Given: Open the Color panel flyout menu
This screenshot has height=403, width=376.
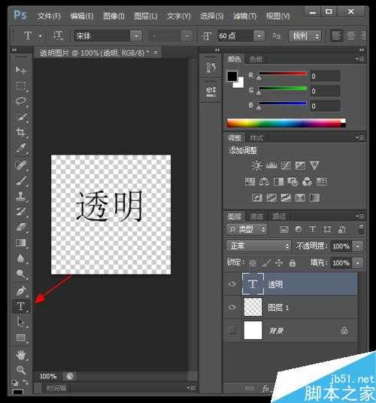Looking at the screenshot, I should click(360, 59).
